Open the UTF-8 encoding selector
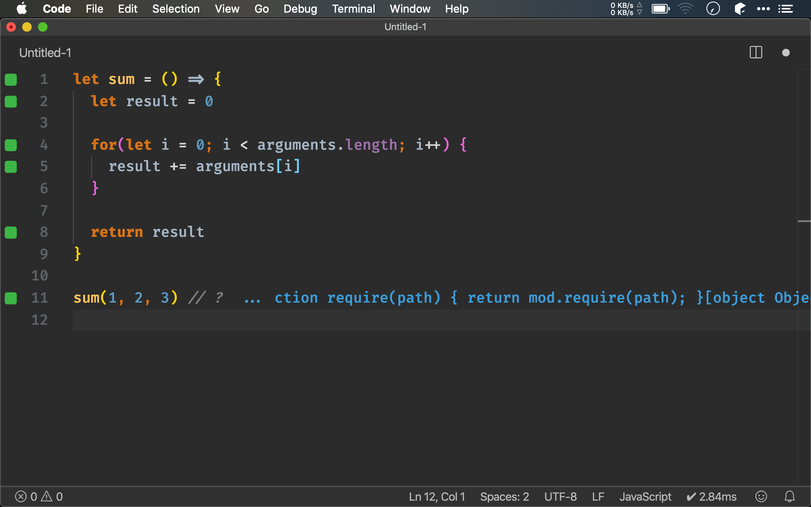811x507 pixels. pos(560,496)
